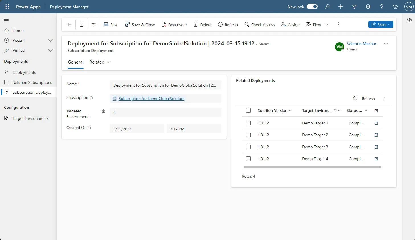Open the Share button dropdown
Image resolution: width=415 pixels, height=240 pixels.
pyautogui.click(x=381, y=24)
